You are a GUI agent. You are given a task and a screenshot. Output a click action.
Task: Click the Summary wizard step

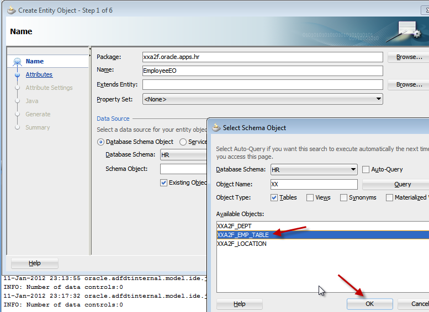point(38,127)
